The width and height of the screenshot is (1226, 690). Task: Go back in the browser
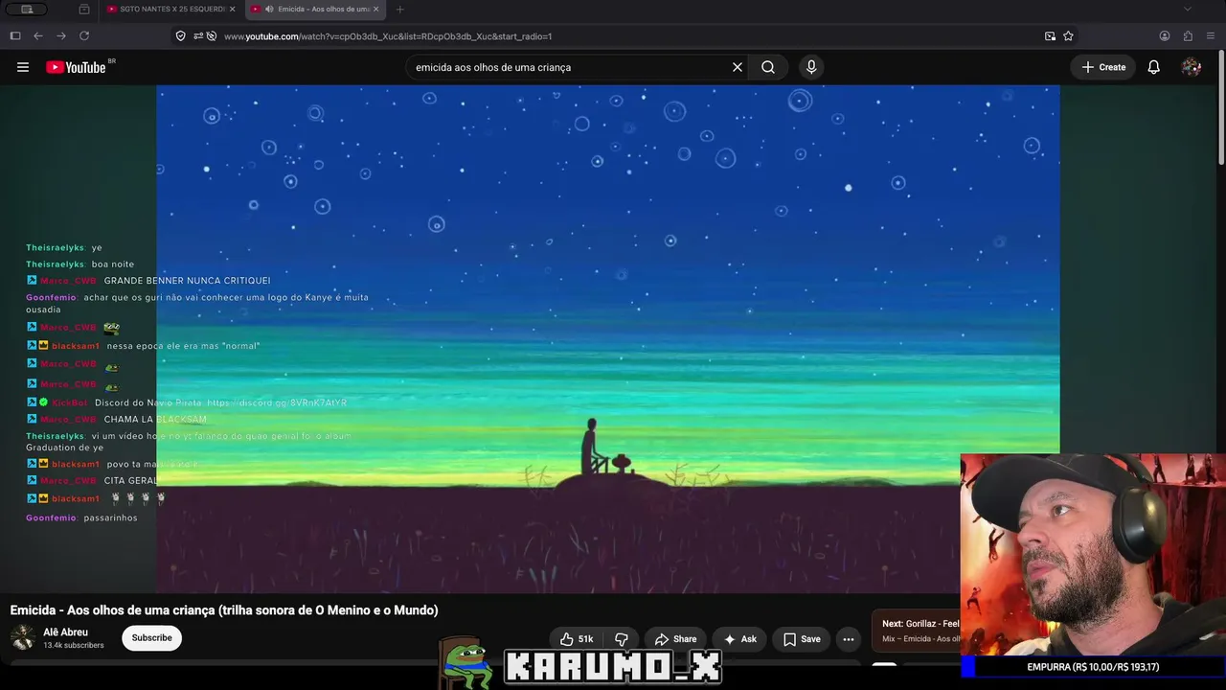pyautogui.click(x=38, y=36)
